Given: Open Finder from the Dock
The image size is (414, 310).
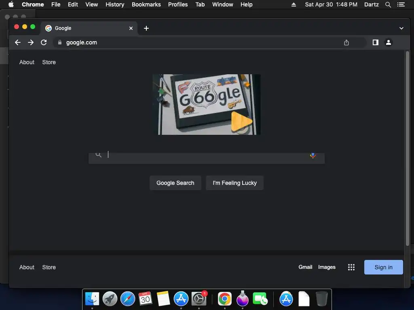Looking at the screenshot, I should pyautogui.click(x=92, y=299).
